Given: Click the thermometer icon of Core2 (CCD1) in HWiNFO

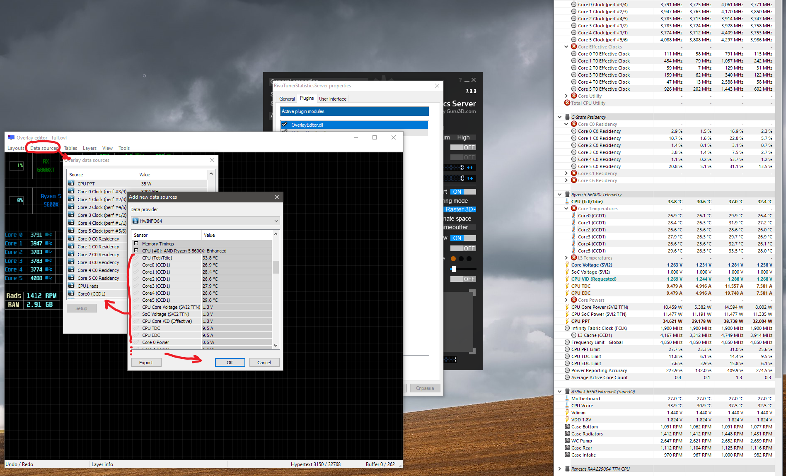Looking at the screenshot, I should (x=574, y=230).
